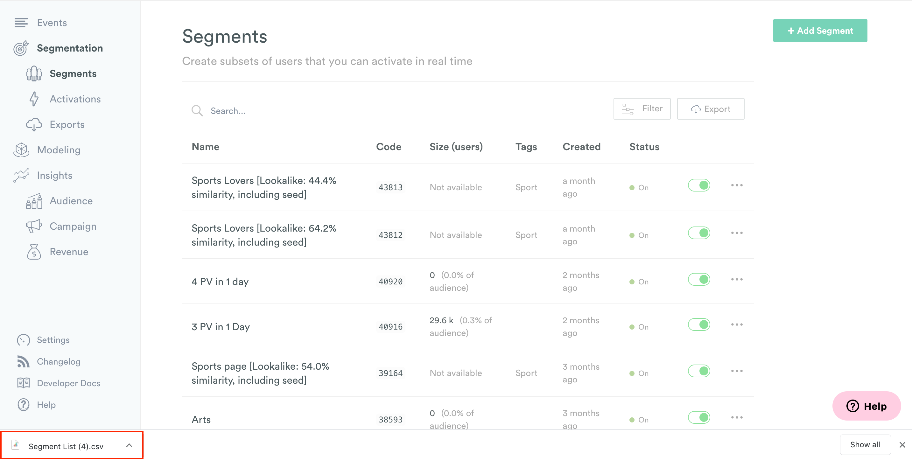Click Show all downloads button
The image size is (912, 460).
click(865, 445)
